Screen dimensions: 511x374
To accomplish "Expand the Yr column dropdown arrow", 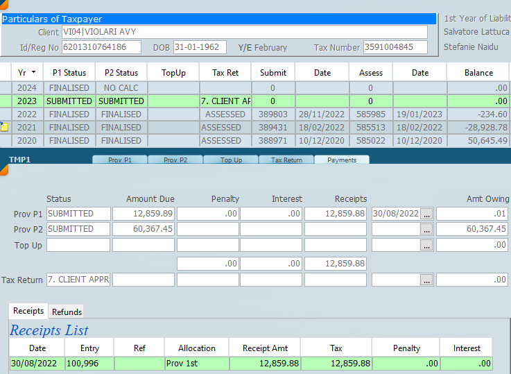I will 33,72.
